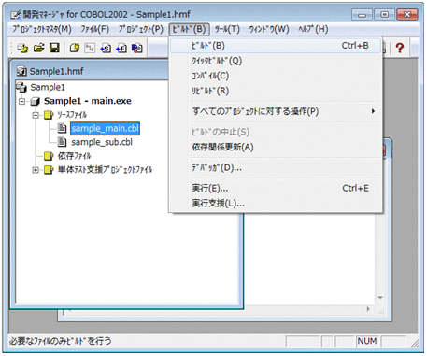
Task: Click the yellow folder icon of ソースファイル
Action: click(x=49, y=115)
